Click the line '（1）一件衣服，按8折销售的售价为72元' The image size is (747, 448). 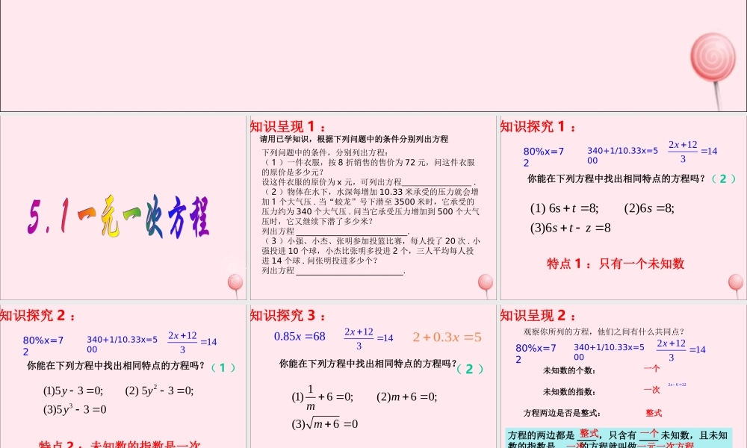pyautogui.click(x=368, y=162)
